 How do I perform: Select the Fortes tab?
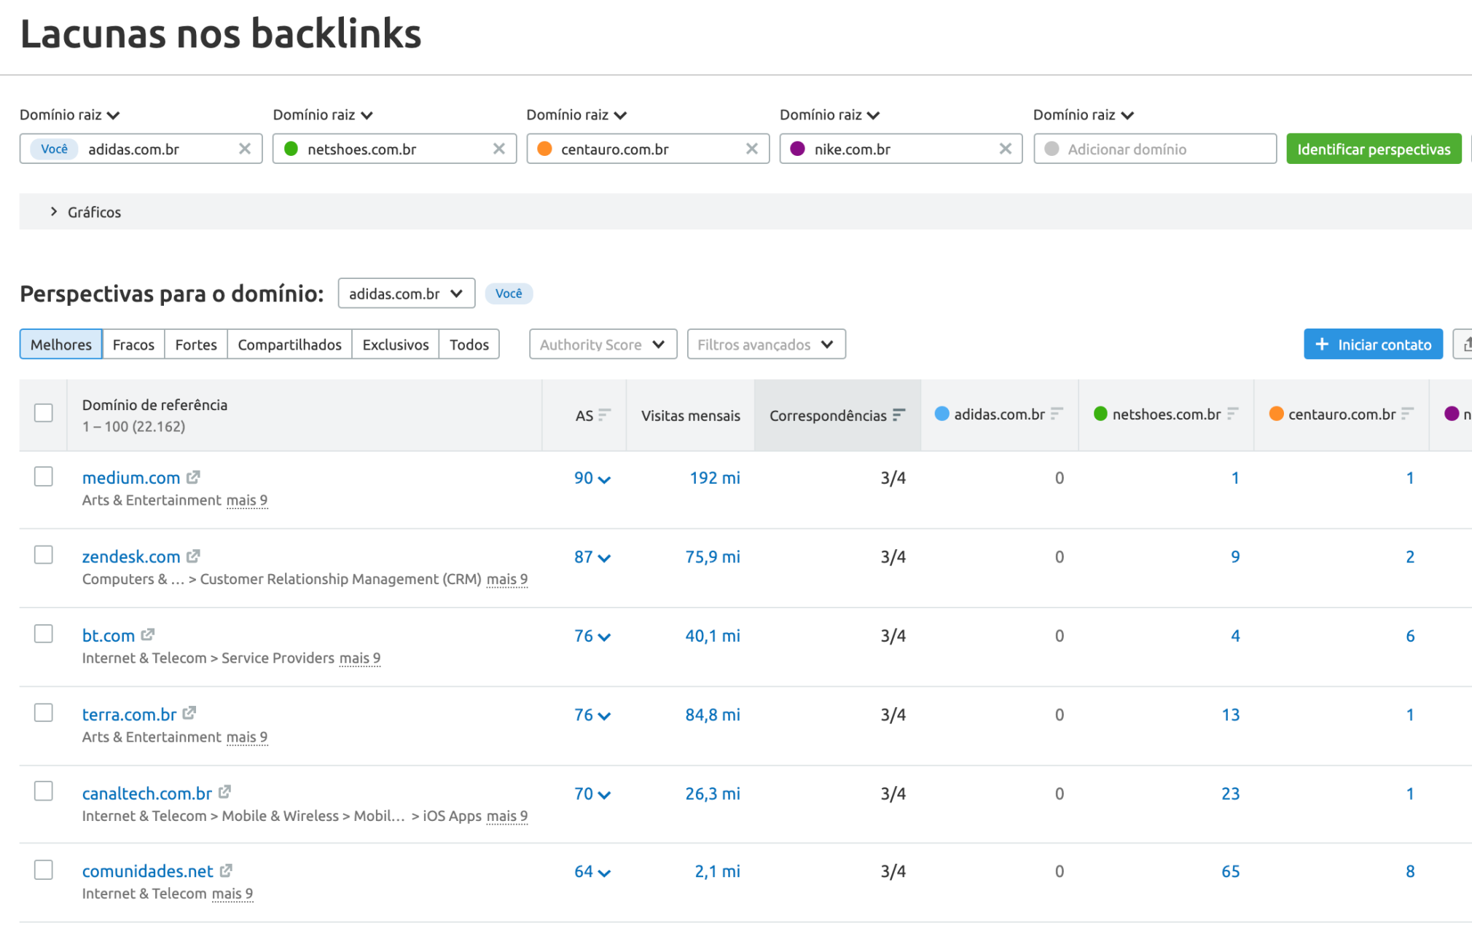click(196, 345)
